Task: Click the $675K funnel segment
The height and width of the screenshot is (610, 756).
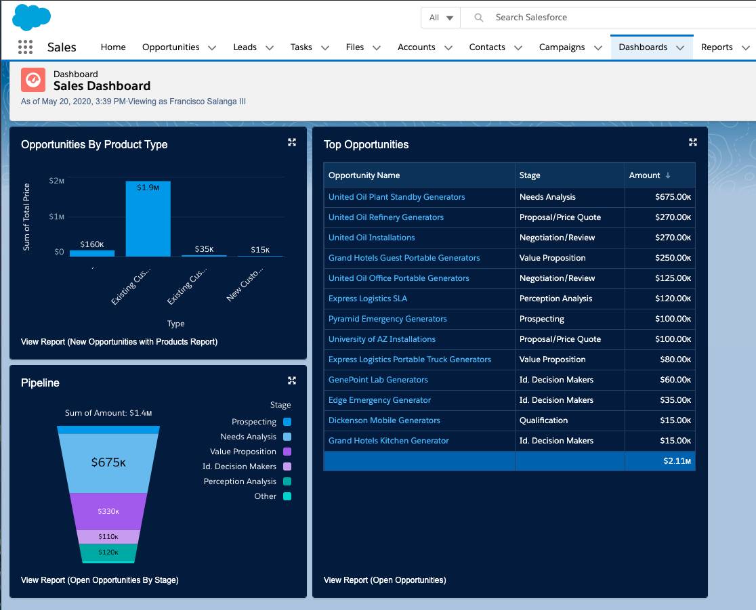Action: point(108,463)
